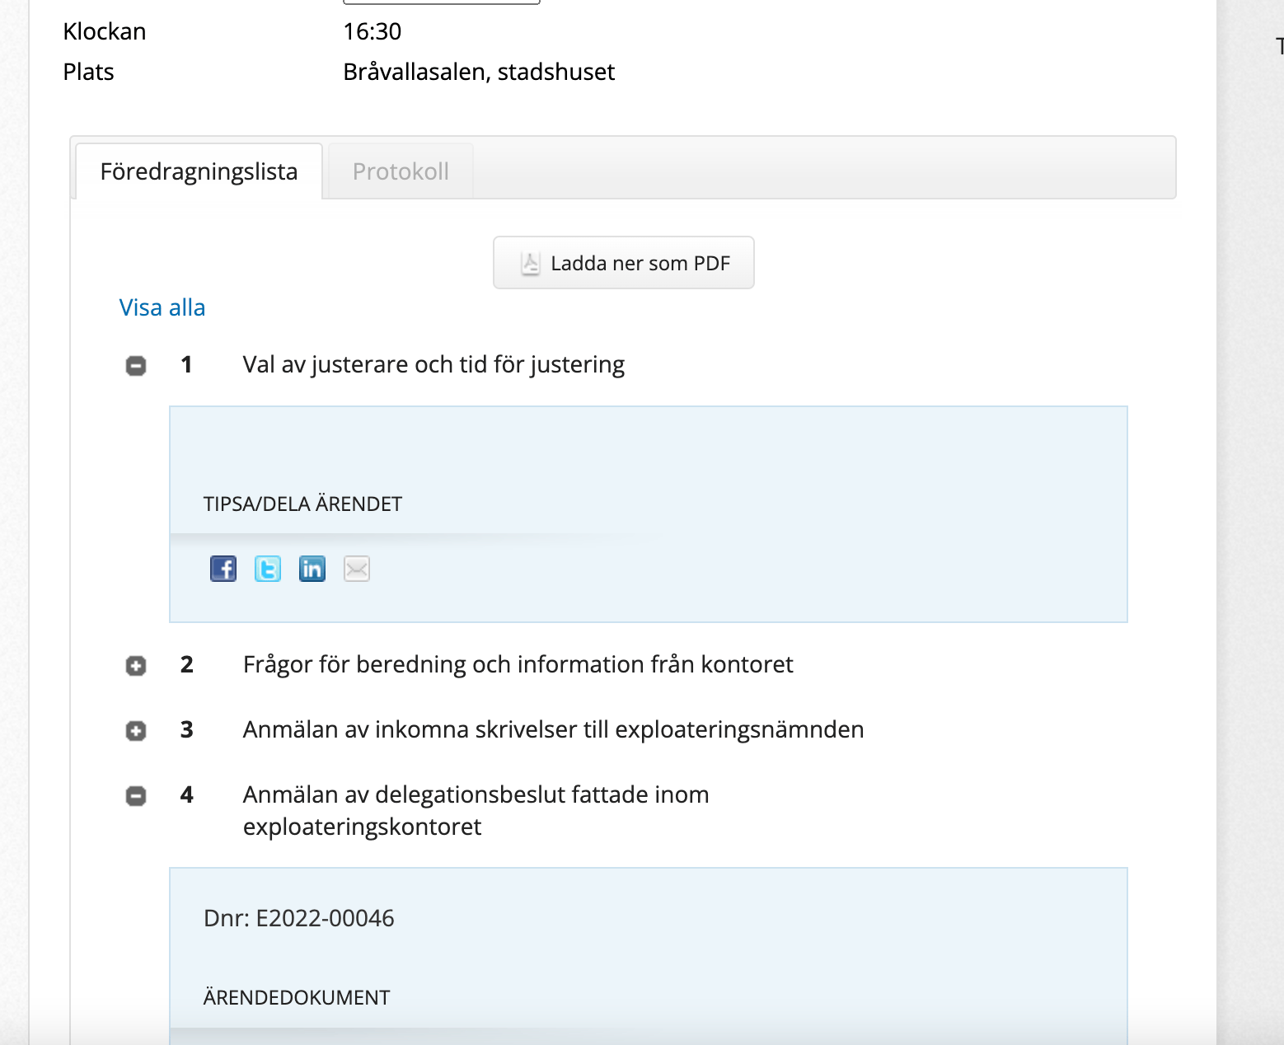Select the Föredragningslista tab

[199, 171]
